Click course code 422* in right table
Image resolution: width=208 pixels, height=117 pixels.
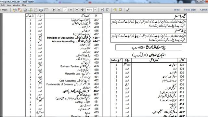tap(182, 112)
